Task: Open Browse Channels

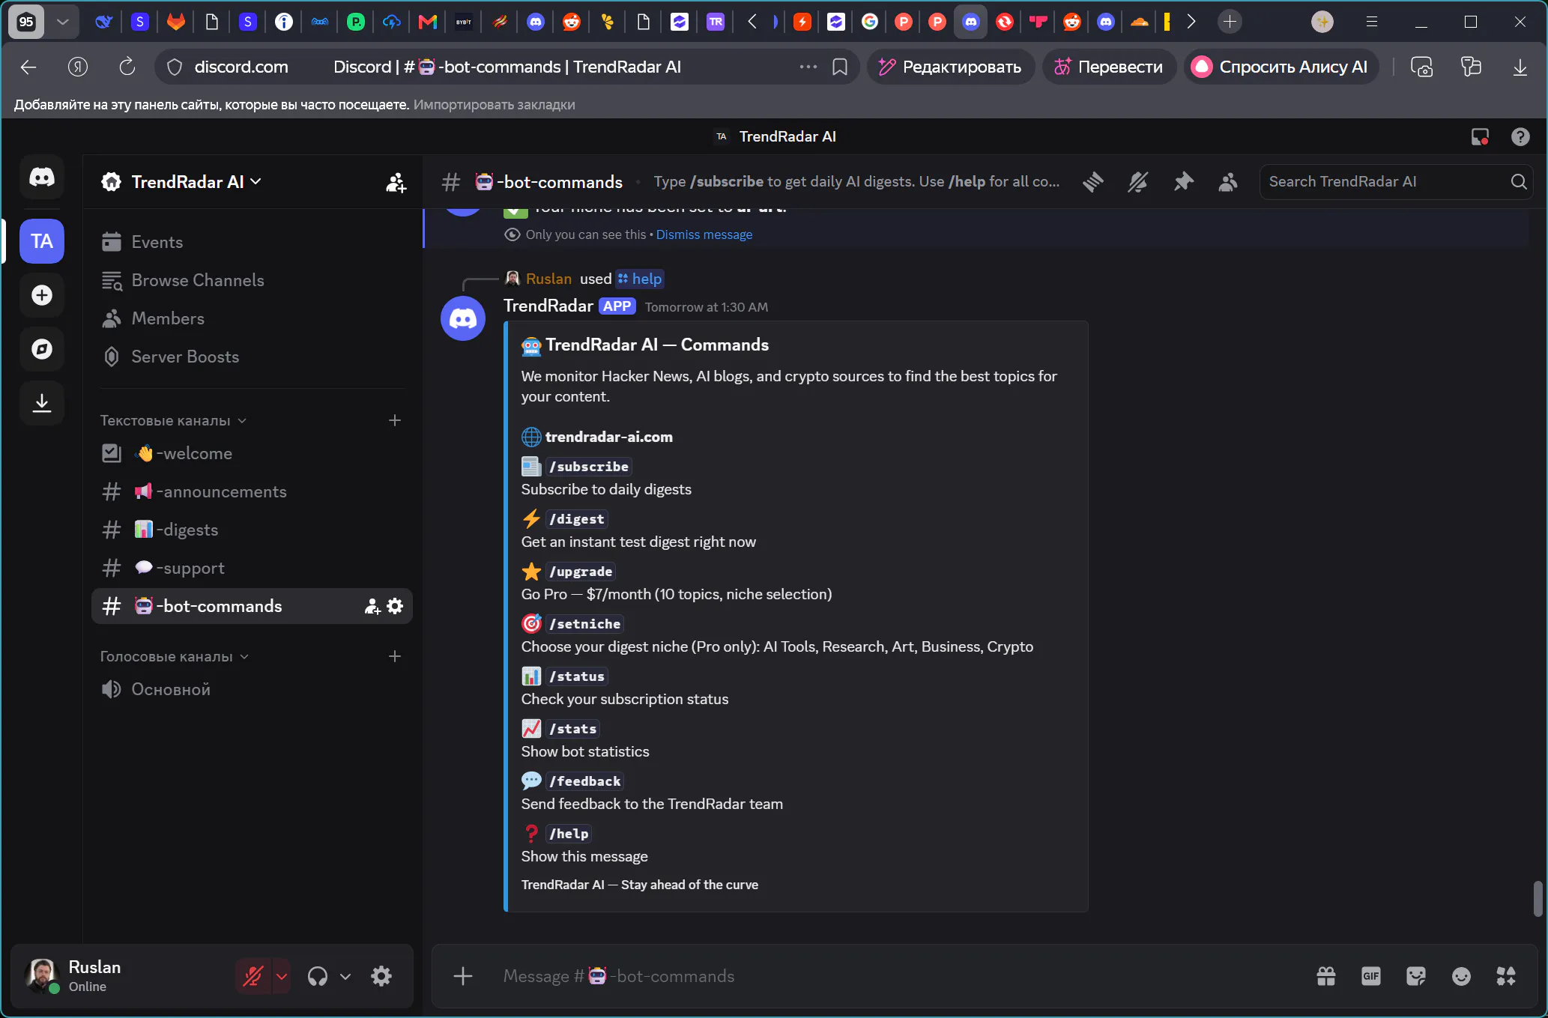Action: click(x=252, y=280)
